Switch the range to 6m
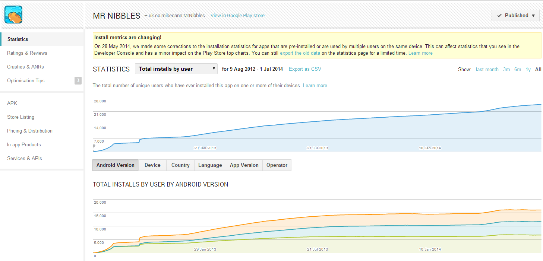Viewport: 543px width, 261px height. tap(517, 70)
